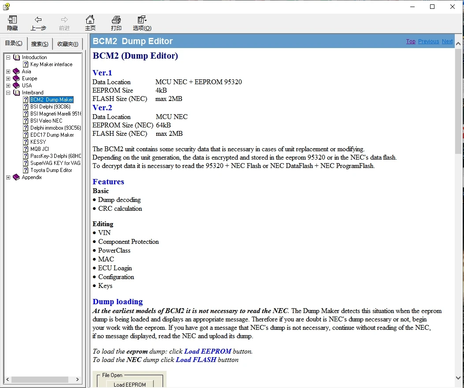
Task: Open the EDC17 Dump Maker topic
Action: 52,135
